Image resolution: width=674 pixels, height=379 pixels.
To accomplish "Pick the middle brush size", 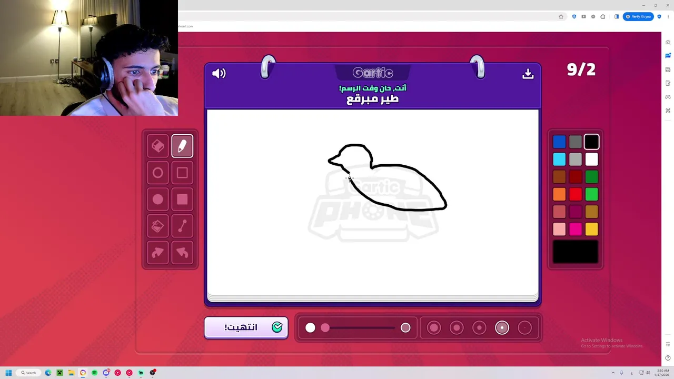I will click(479, 328).
